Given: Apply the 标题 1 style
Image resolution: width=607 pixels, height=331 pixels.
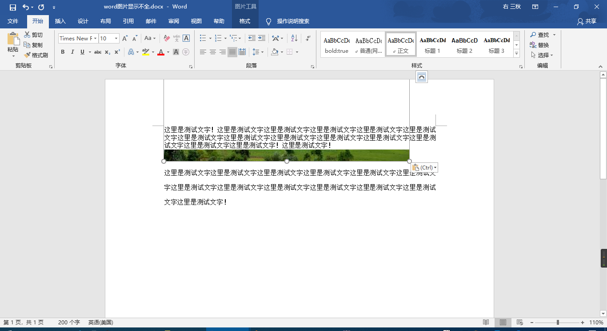Looking at the screenshot, I should click(433, 44).
